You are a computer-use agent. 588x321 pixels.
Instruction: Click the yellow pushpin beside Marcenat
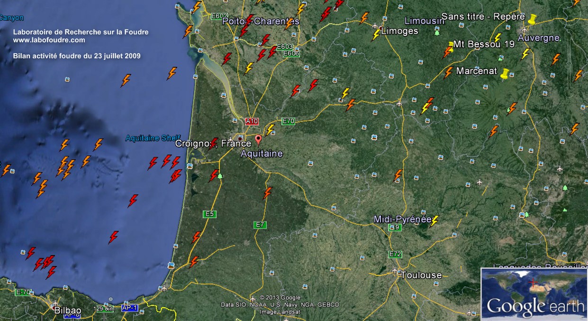(505, 73)
